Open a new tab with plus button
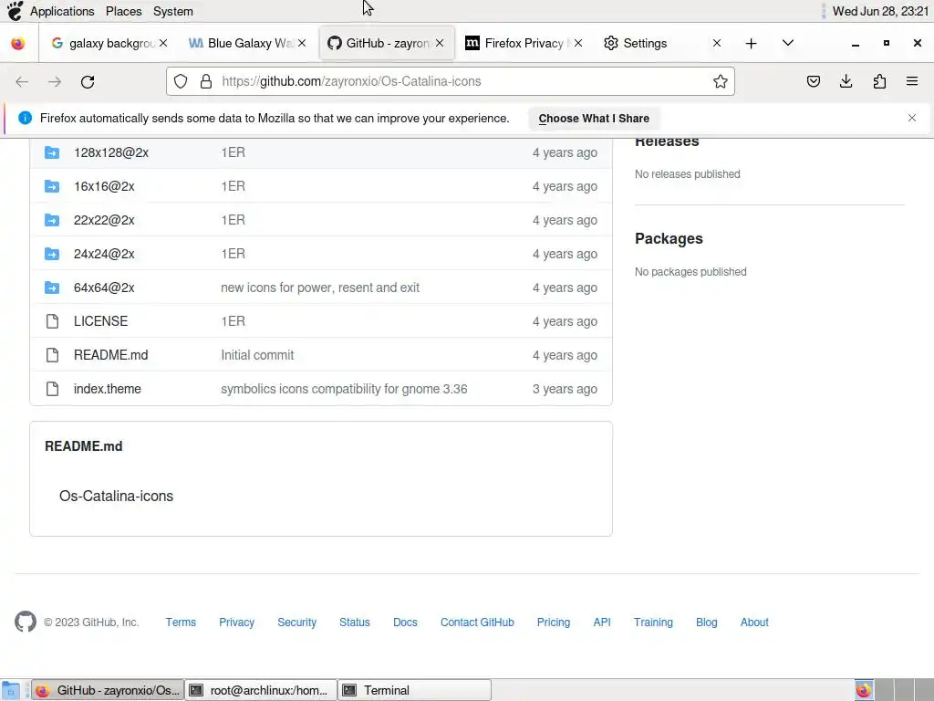The height and width of the screenshot is (701, 934). (x=752, y=44)
